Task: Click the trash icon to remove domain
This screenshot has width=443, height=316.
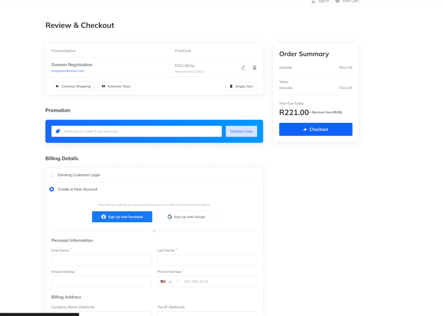Action: tap(254, 68)
